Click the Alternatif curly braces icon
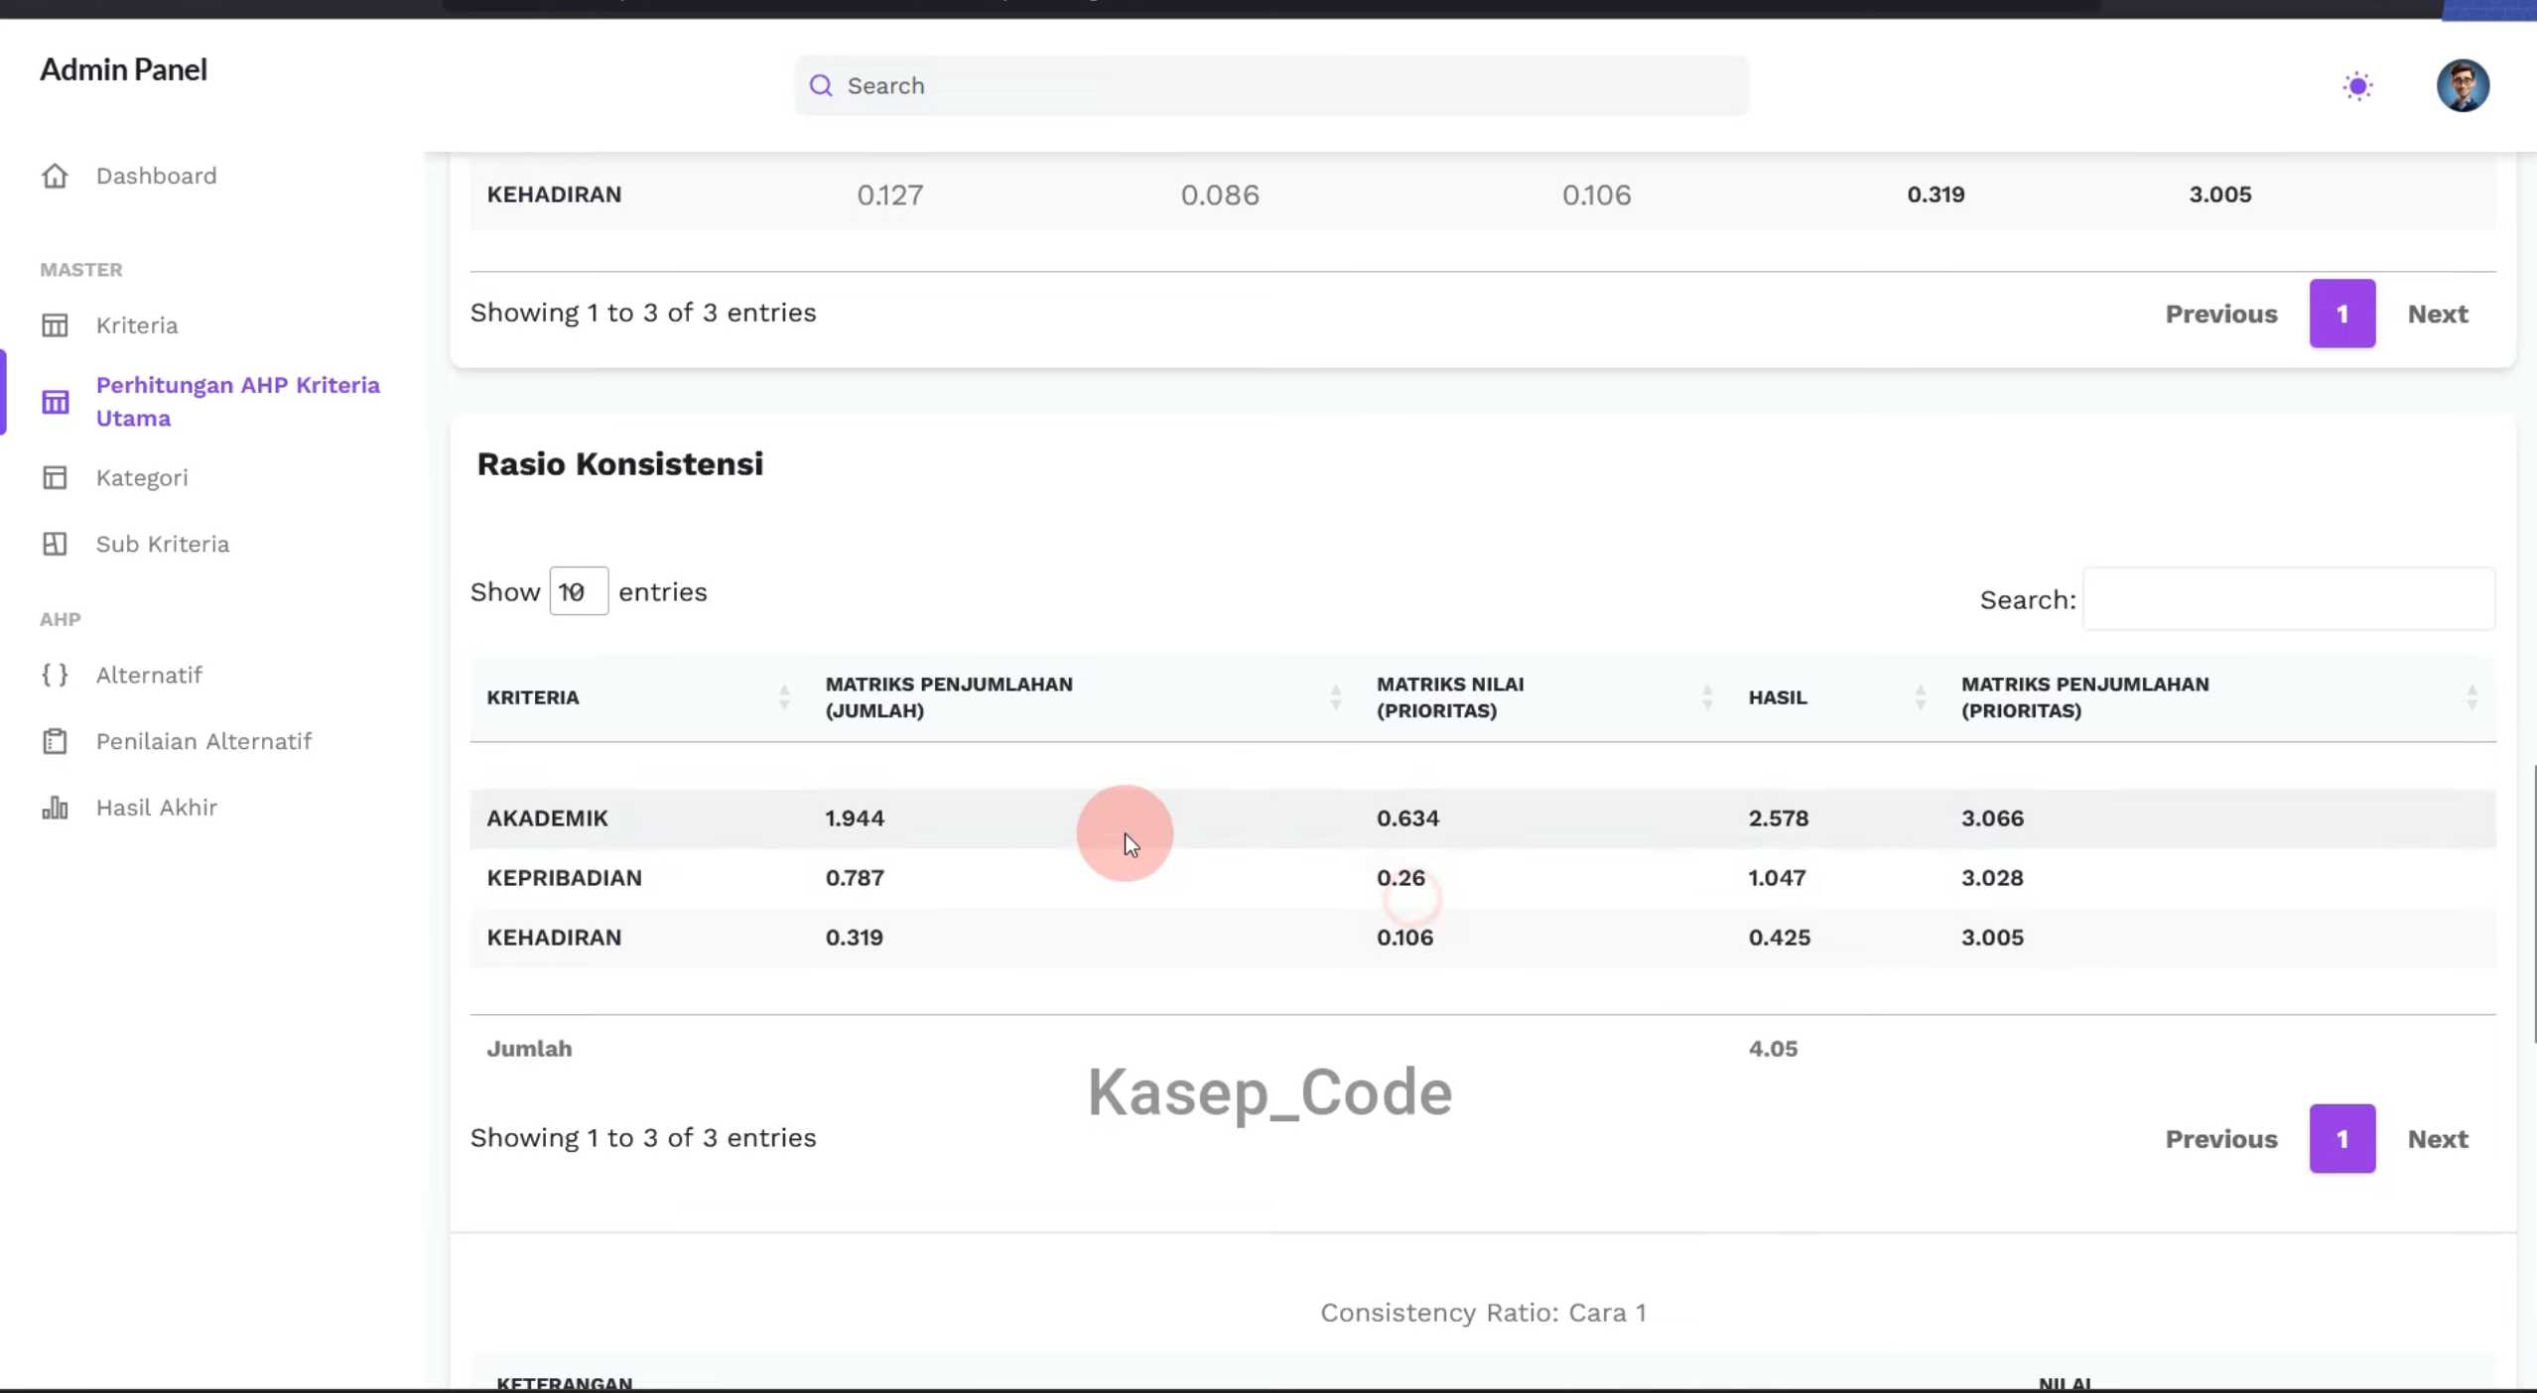Screen dimensions: 2537x1393 click(55, 675)
